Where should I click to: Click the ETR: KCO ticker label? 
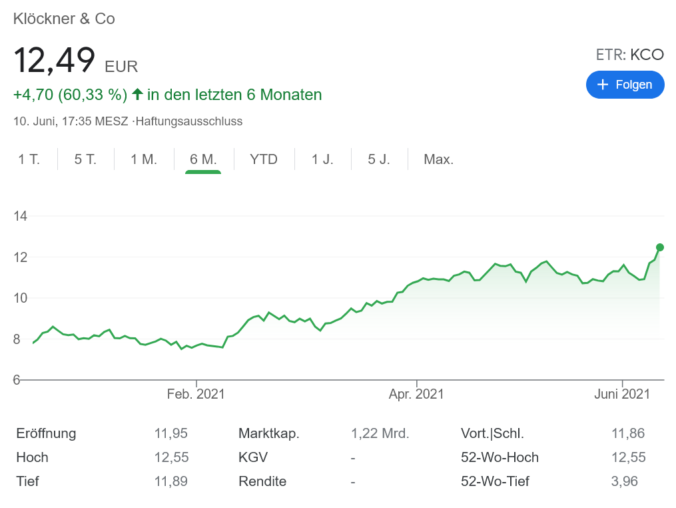click(630, 55)
